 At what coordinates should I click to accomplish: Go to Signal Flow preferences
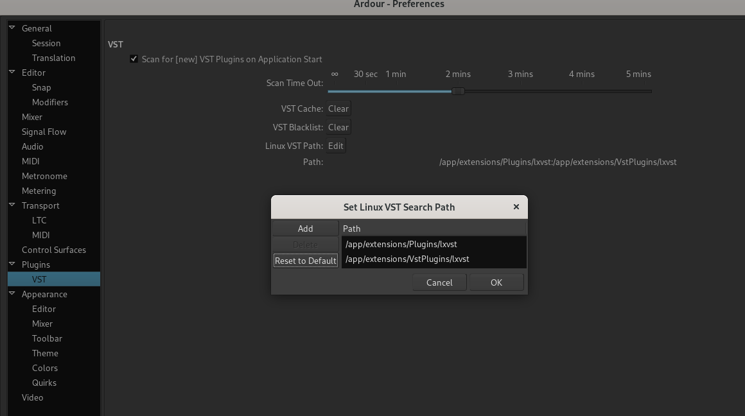[x=44, y=132]
